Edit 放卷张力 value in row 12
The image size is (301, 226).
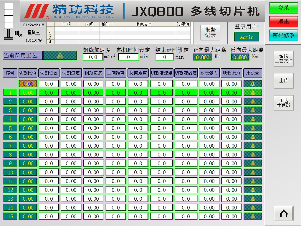tap(209, 190)
